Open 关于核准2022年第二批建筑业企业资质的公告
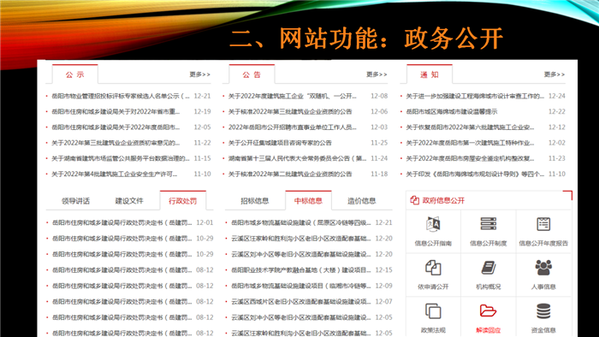This screenshot has width=599, height=337. pyautogui.click(x=290, y=174)
